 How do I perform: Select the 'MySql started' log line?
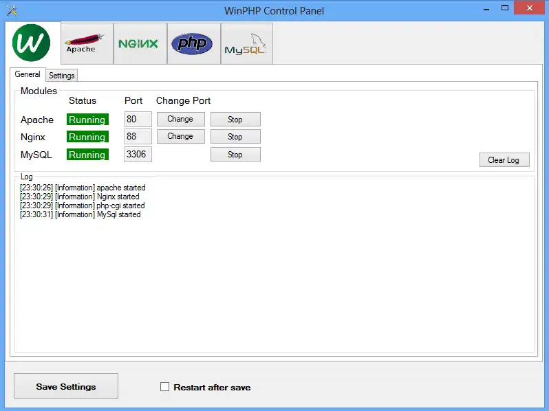(80, 214)
